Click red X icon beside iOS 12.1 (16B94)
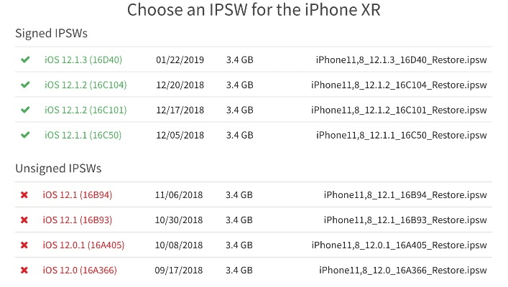Image resolution: width=508 pixels, height=287 pixels. 24,194
